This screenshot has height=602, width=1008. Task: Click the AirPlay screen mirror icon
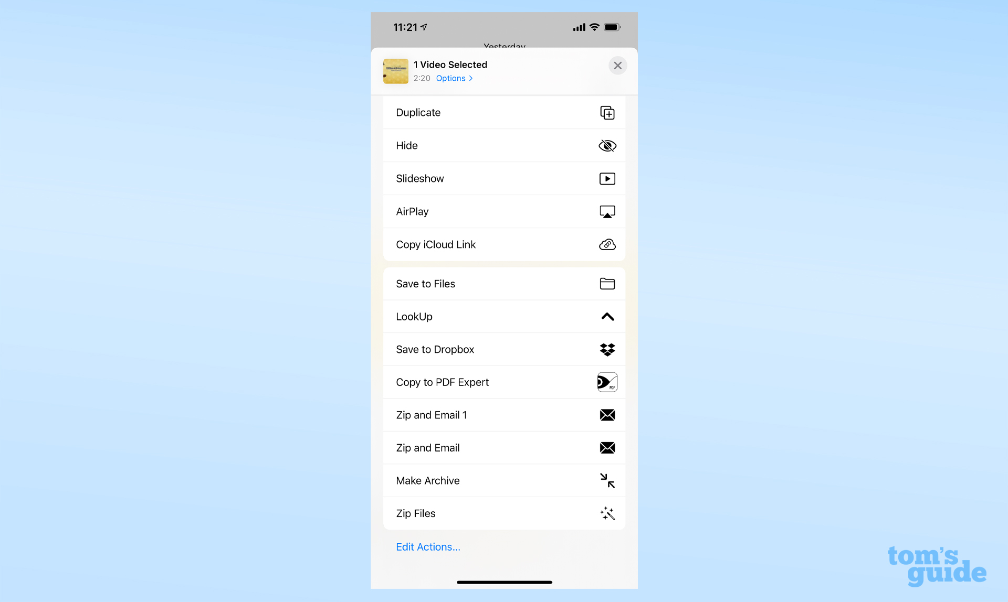pos(607,211)
